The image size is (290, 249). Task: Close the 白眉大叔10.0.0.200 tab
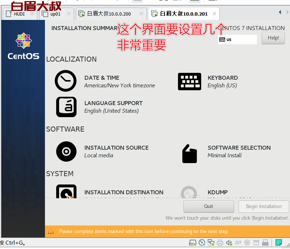point(141,14)
